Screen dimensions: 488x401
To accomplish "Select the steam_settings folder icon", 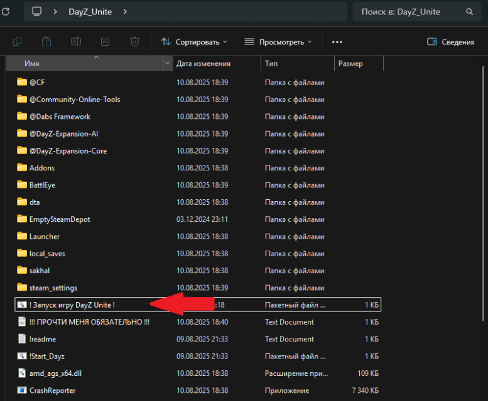I will [22, 288].
